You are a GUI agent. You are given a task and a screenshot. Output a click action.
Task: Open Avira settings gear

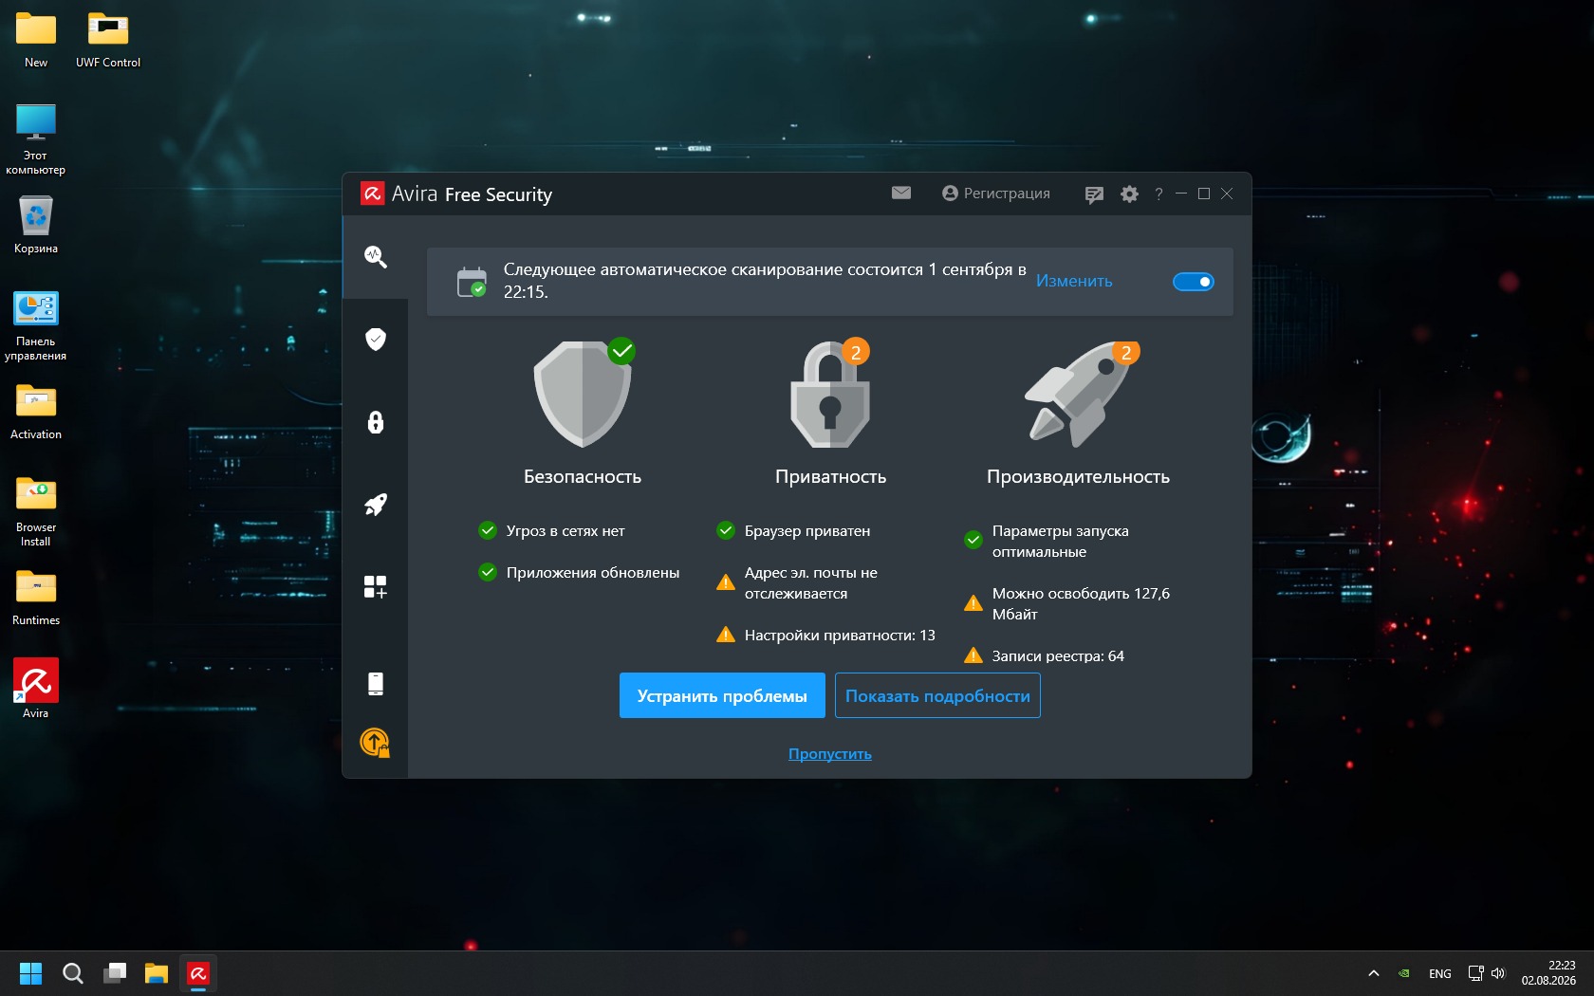(1129, 194)
